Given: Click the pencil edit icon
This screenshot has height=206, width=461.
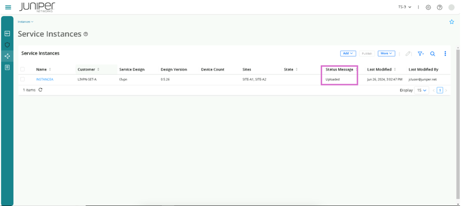Looking at the screenshot, I should (x=408, y=54).
